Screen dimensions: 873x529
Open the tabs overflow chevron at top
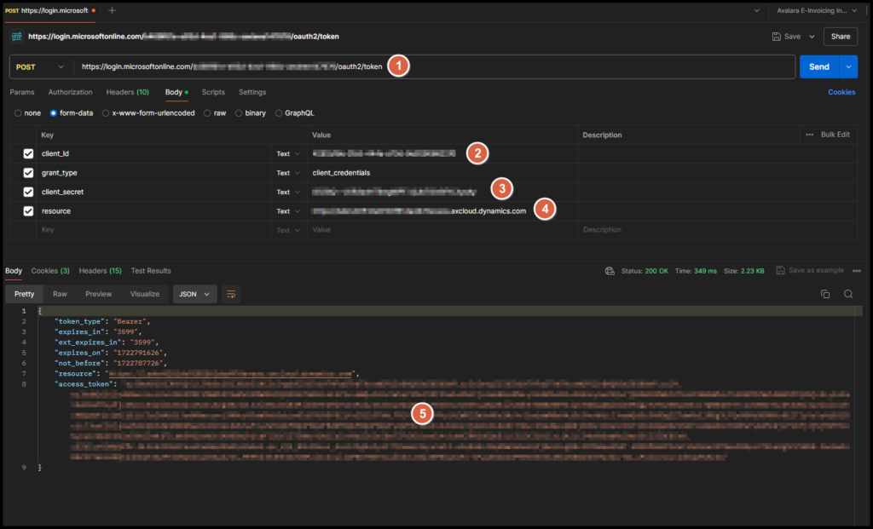pyautogui.click(x=757, y=10)
